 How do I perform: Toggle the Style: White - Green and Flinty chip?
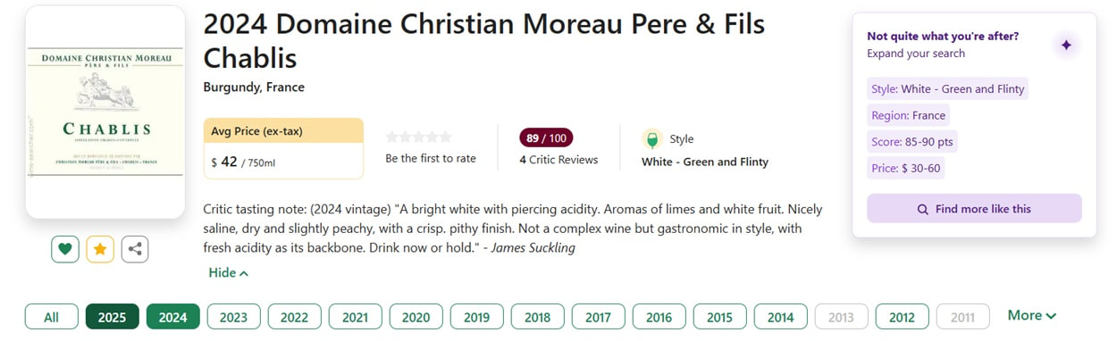[947, 88]
